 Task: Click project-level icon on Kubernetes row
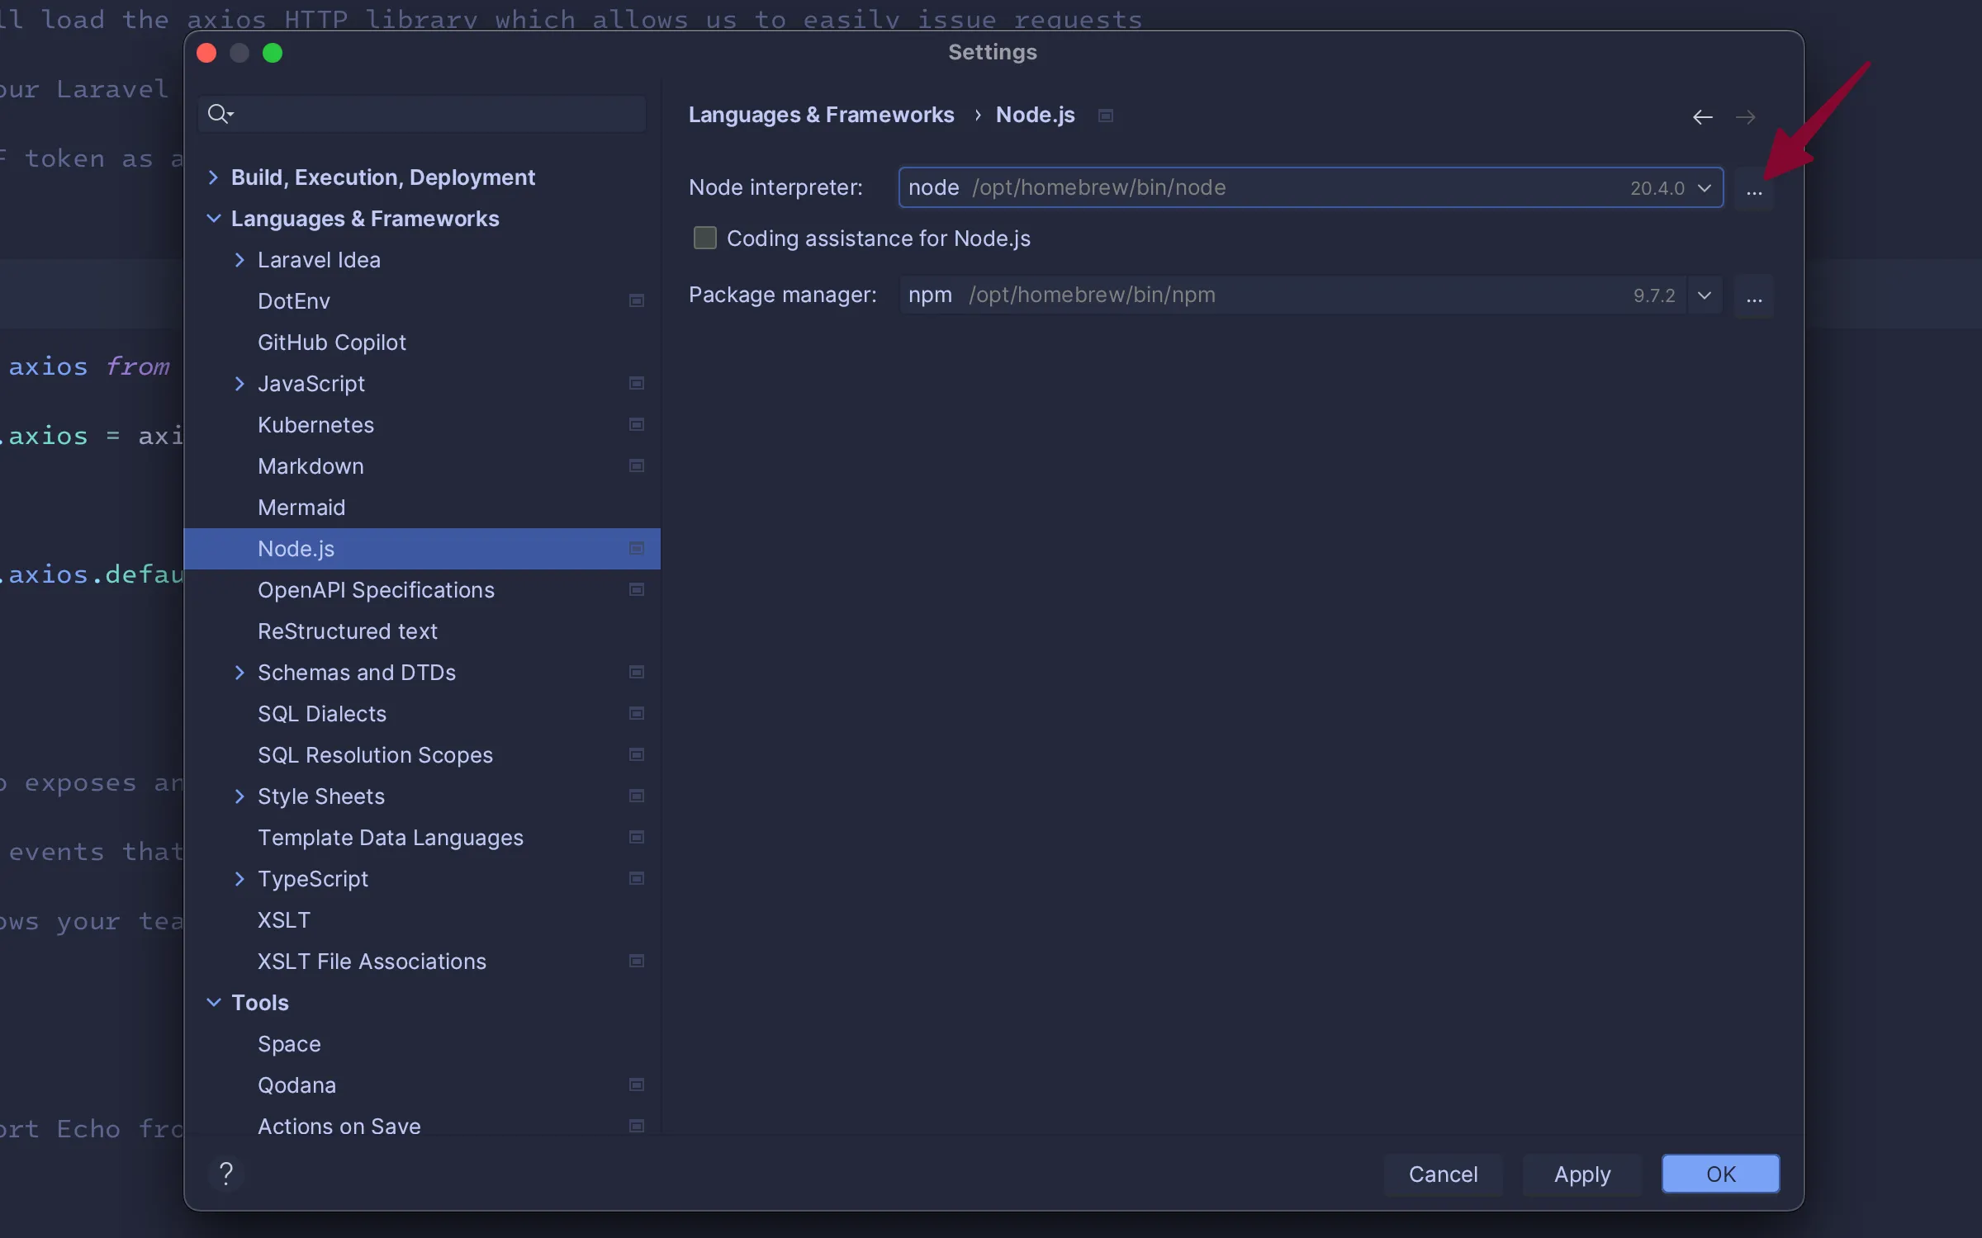click(x=636, y=424)
